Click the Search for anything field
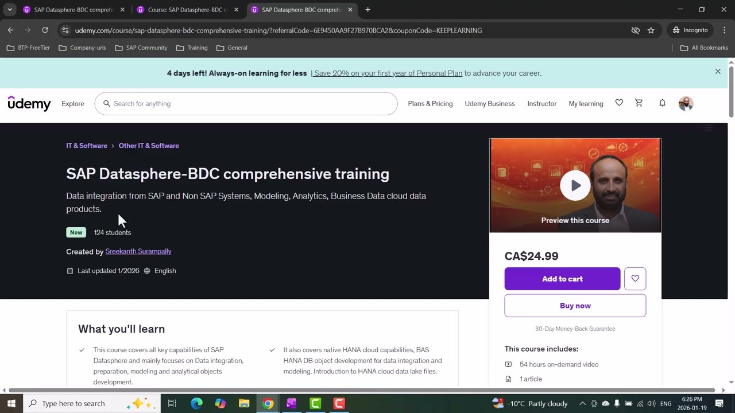 246,103
